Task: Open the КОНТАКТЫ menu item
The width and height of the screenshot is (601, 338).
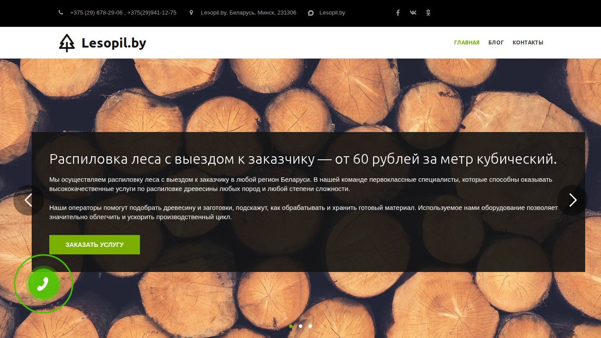Action: click(x=528, y=43)
